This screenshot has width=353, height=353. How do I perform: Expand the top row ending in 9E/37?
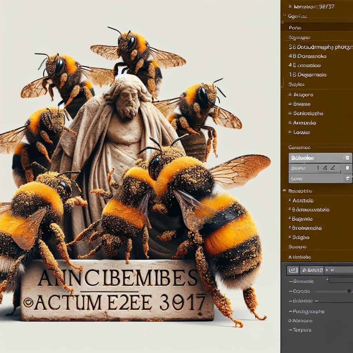(290, 7)
